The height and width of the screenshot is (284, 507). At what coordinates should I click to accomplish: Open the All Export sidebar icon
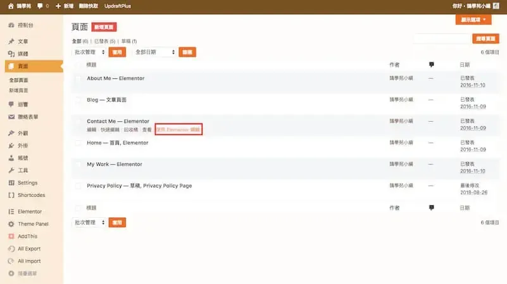[x=11, y=249]
